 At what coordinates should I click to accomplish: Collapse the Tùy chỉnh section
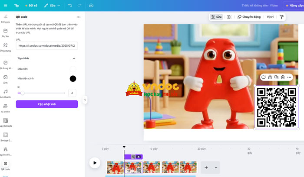[74, 58]
